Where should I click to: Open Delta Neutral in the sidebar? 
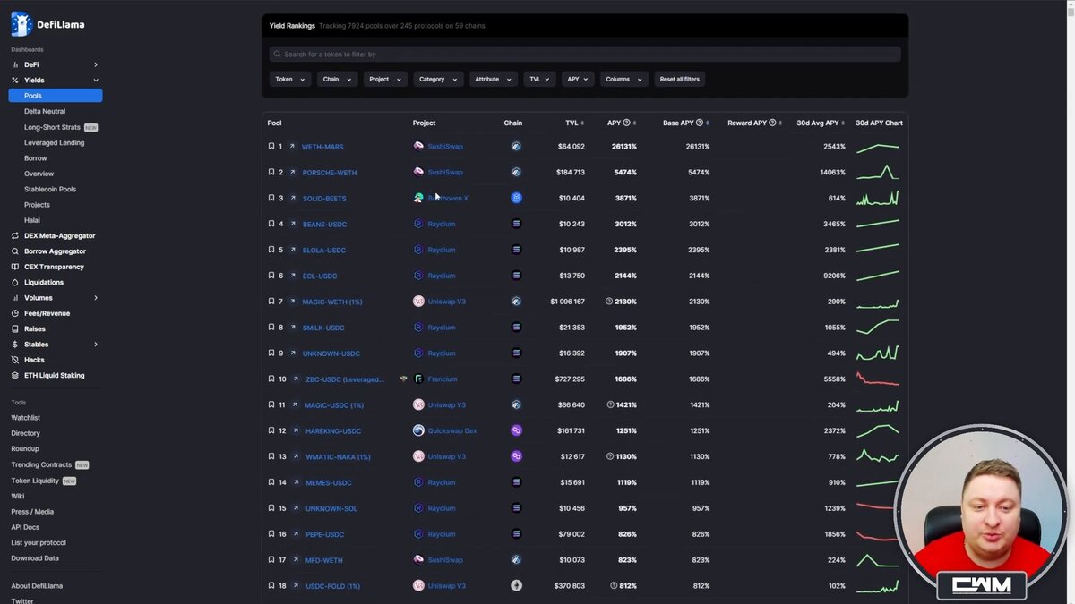pyautogui.click(x=45, y=111)
